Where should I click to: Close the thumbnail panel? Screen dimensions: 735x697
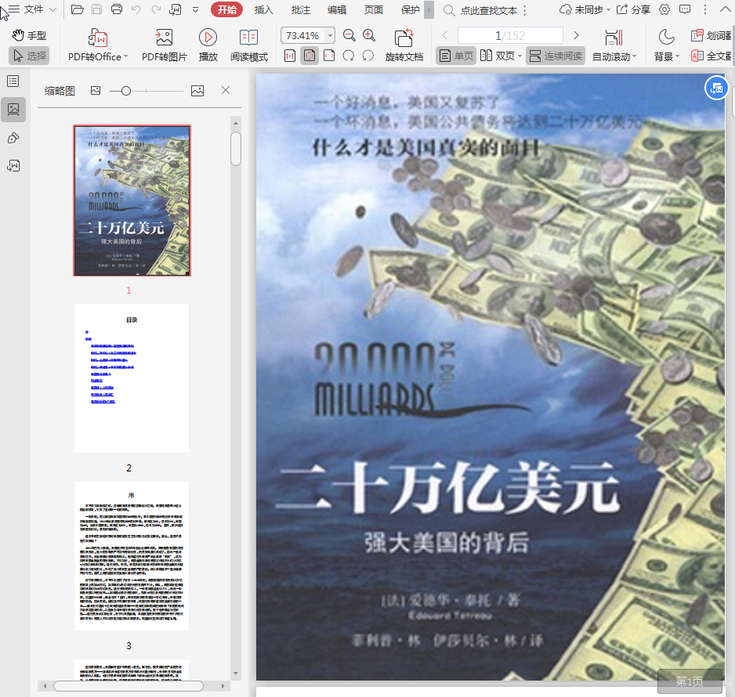pos(226,90)
